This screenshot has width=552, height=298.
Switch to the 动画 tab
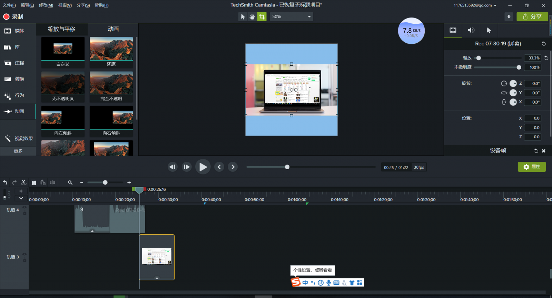pos(113,29)
